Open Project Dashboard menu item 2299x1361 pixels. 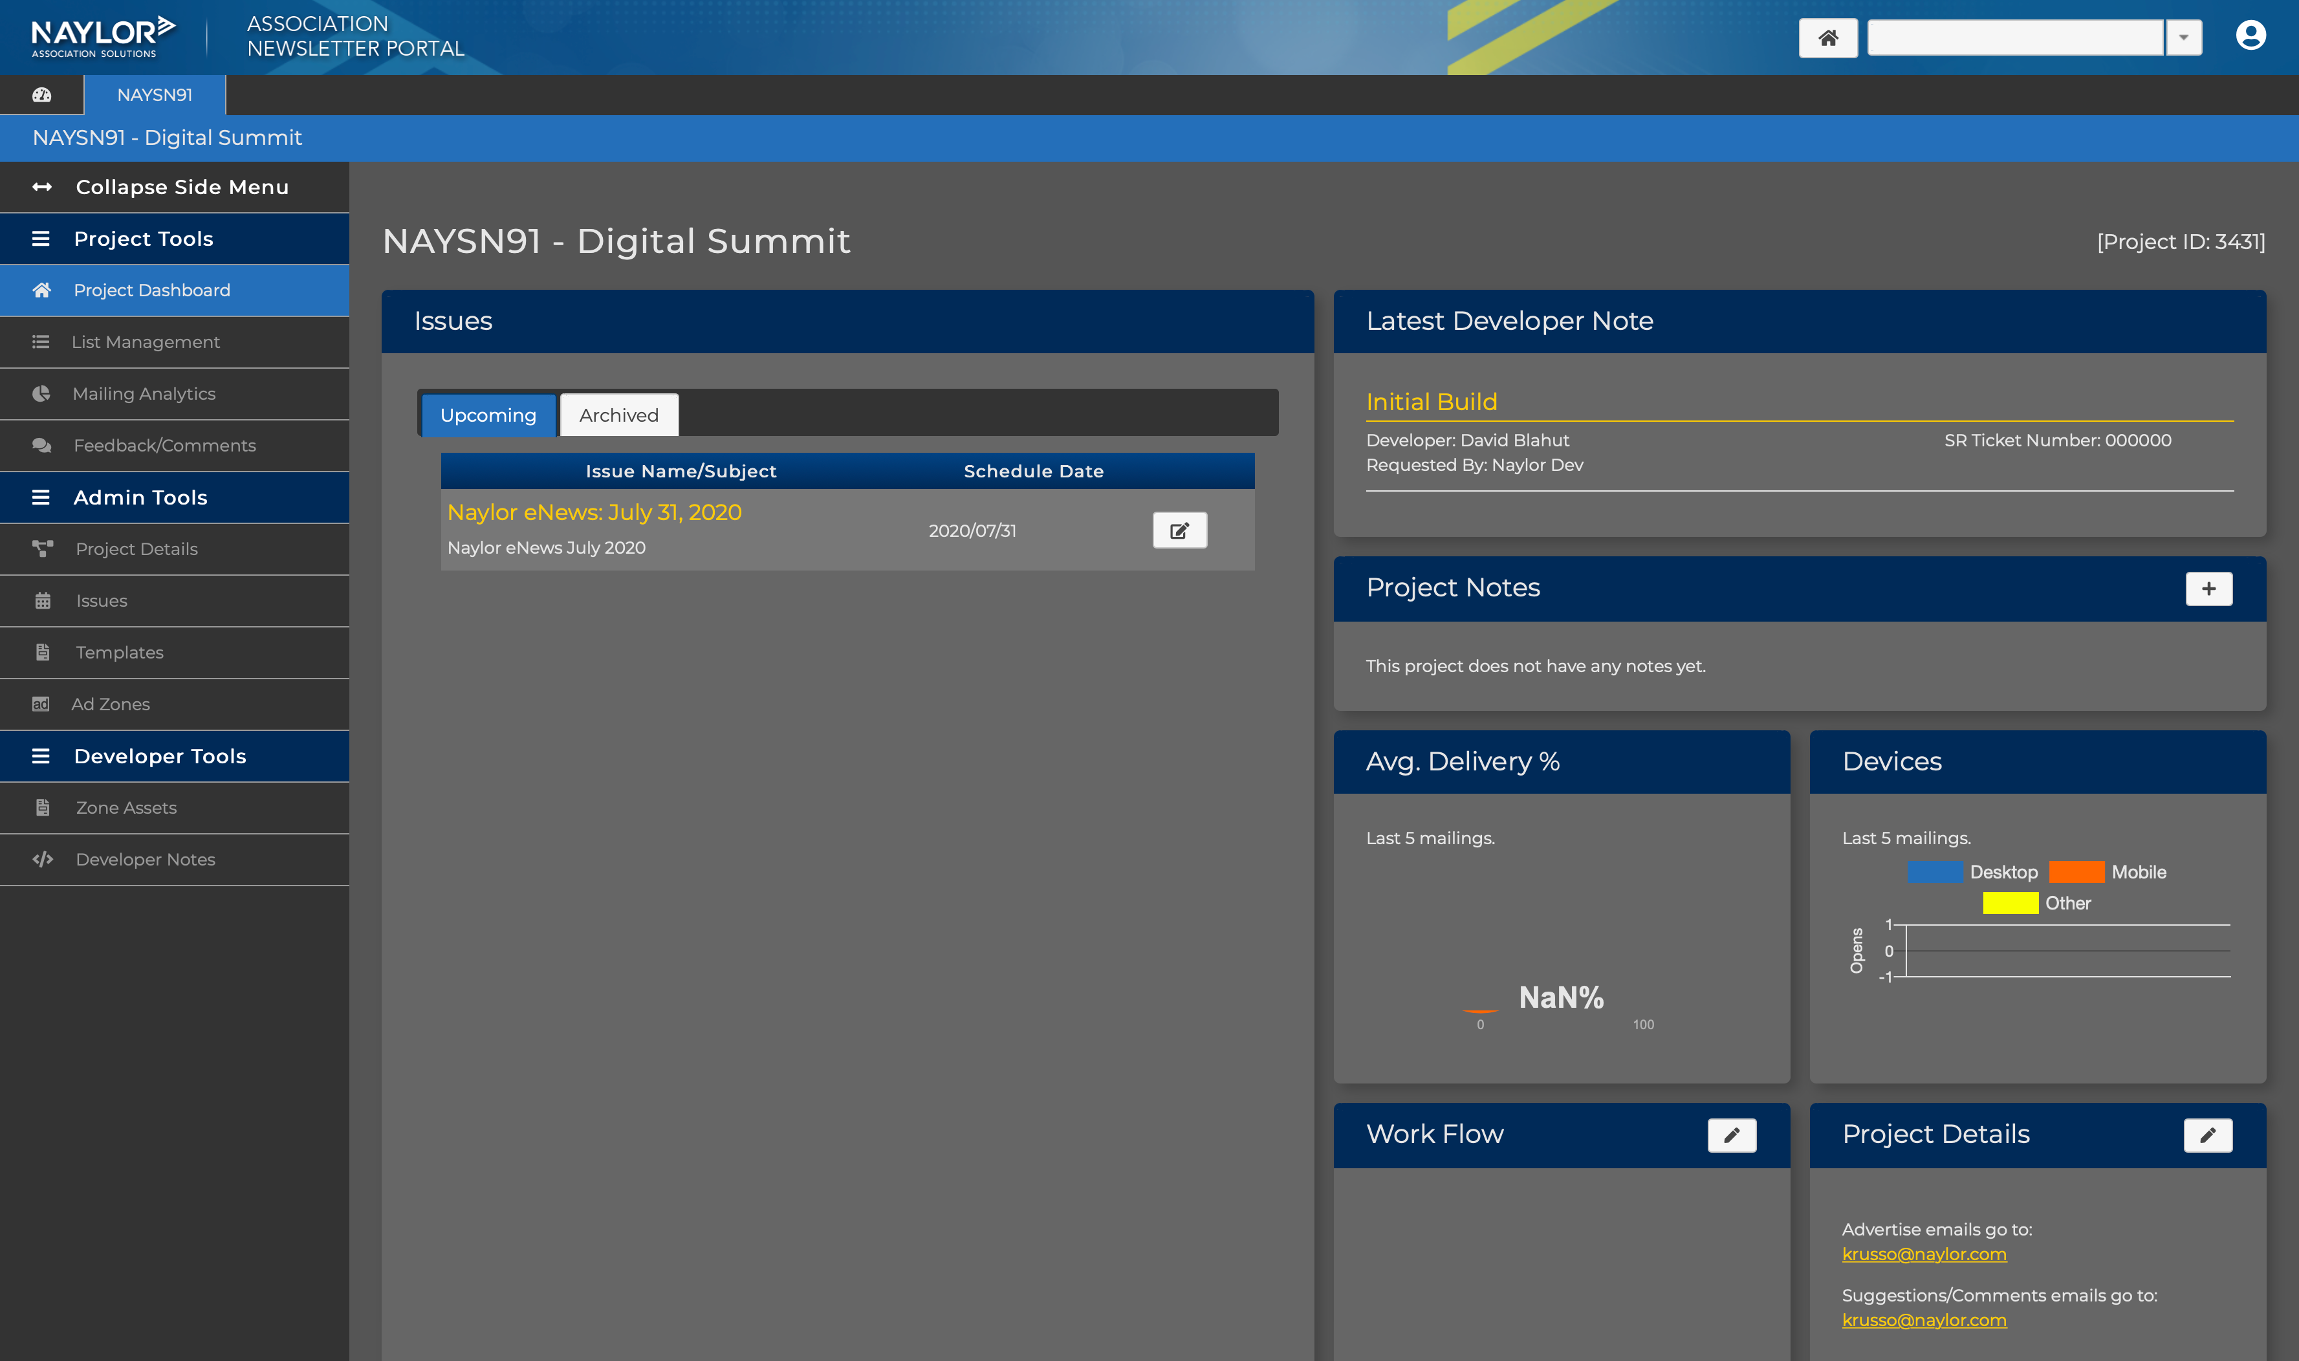pos(174,290)
